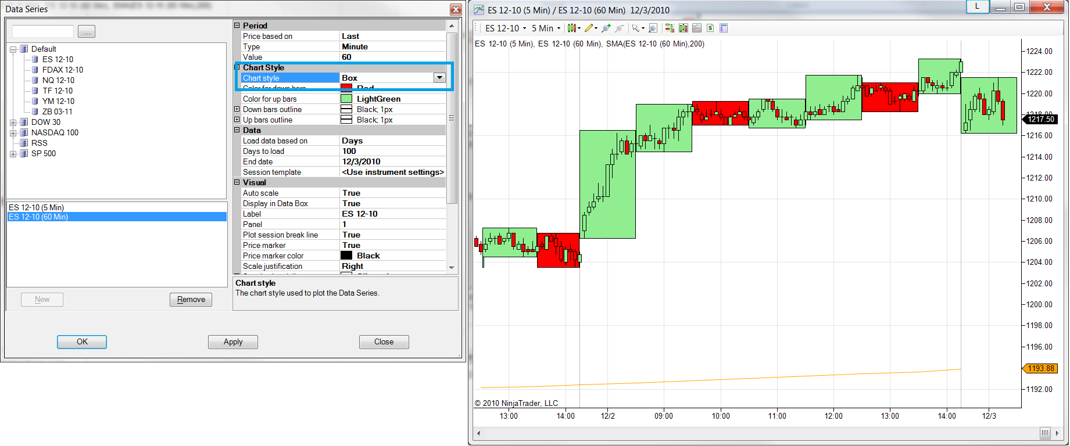This screenshot has width=1070, height=446.
Task: Collapse the Data property section
Action: click(x=237, y=130)
